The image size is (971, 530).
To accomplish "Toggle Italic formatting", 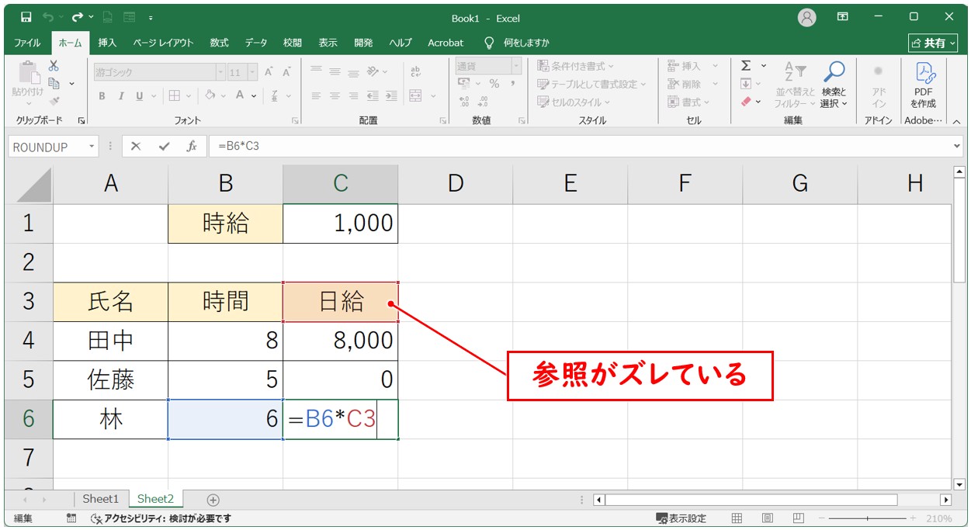I will pyautogui.click(x=121, y=96).
